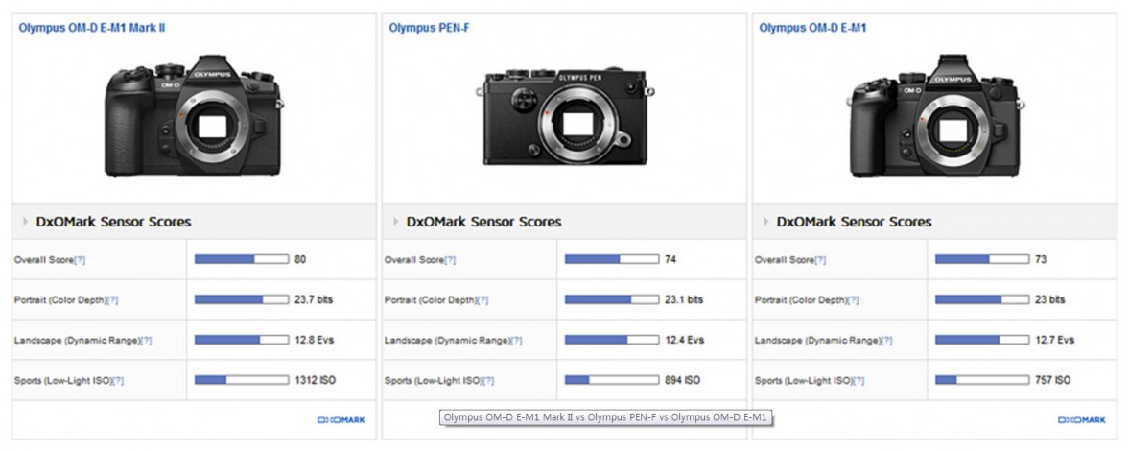Open Landscape Dynamic Range help for E-M1 Mark II
Viewport: 1129px width, 452px height.
click(x=146, y=341)
